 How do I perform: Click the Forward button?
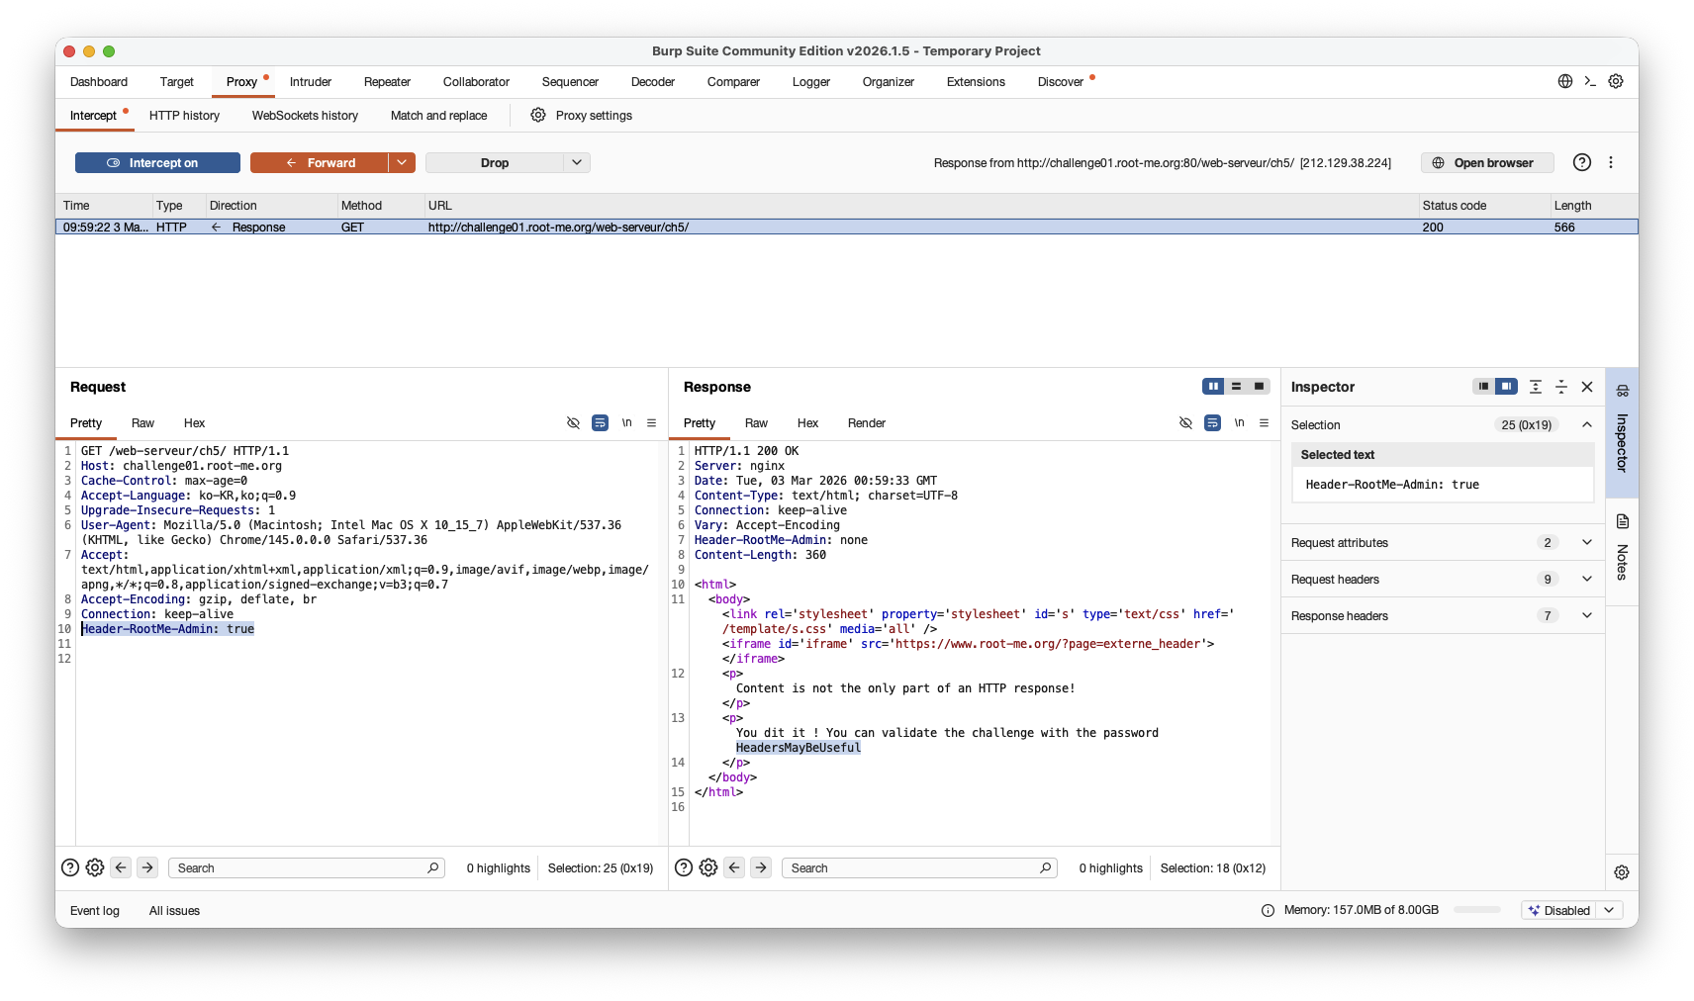coord(319,162)
